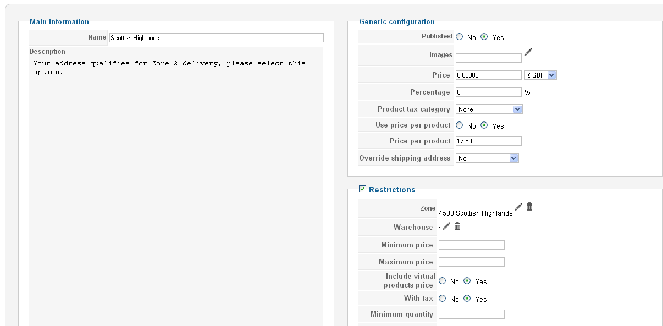The width and height of the screenshot is (663, 326).
Task: Open the Product tax category dropdown
Action: 489,109
